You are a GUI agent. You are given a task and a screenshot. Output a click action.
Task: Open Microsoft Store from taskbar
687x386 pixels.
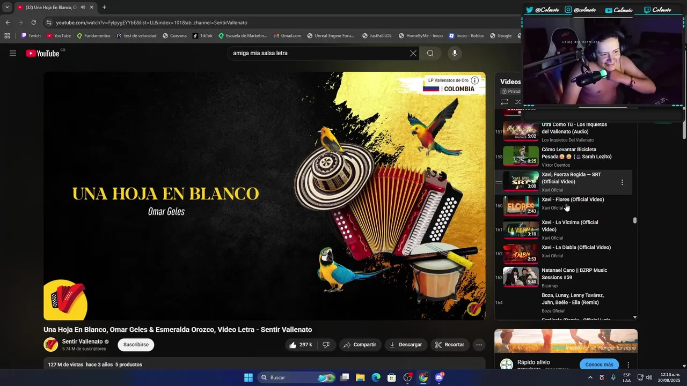[x=392, y=377]
